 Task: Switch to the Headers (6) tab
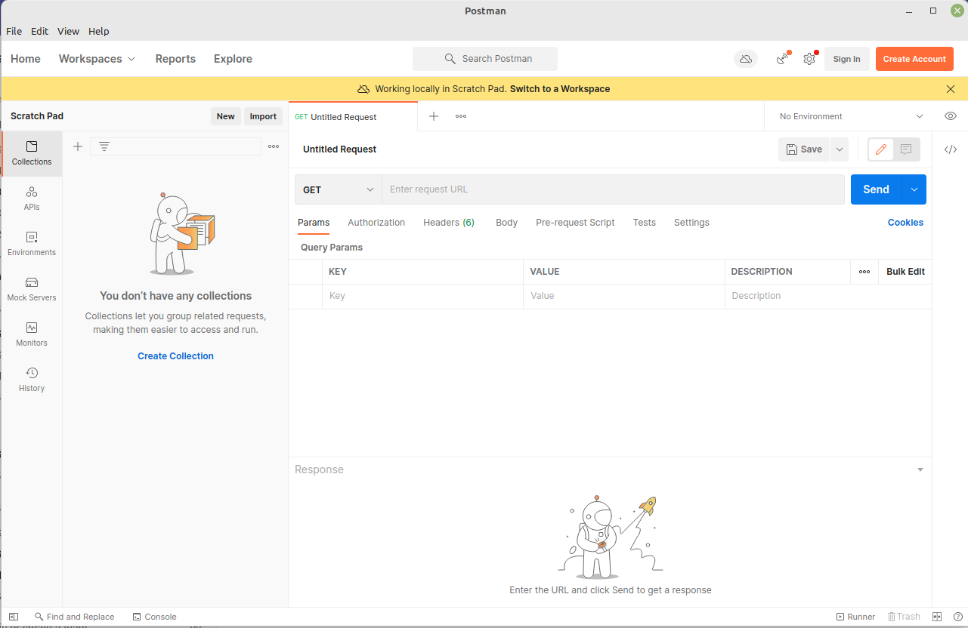pos(449,223)
